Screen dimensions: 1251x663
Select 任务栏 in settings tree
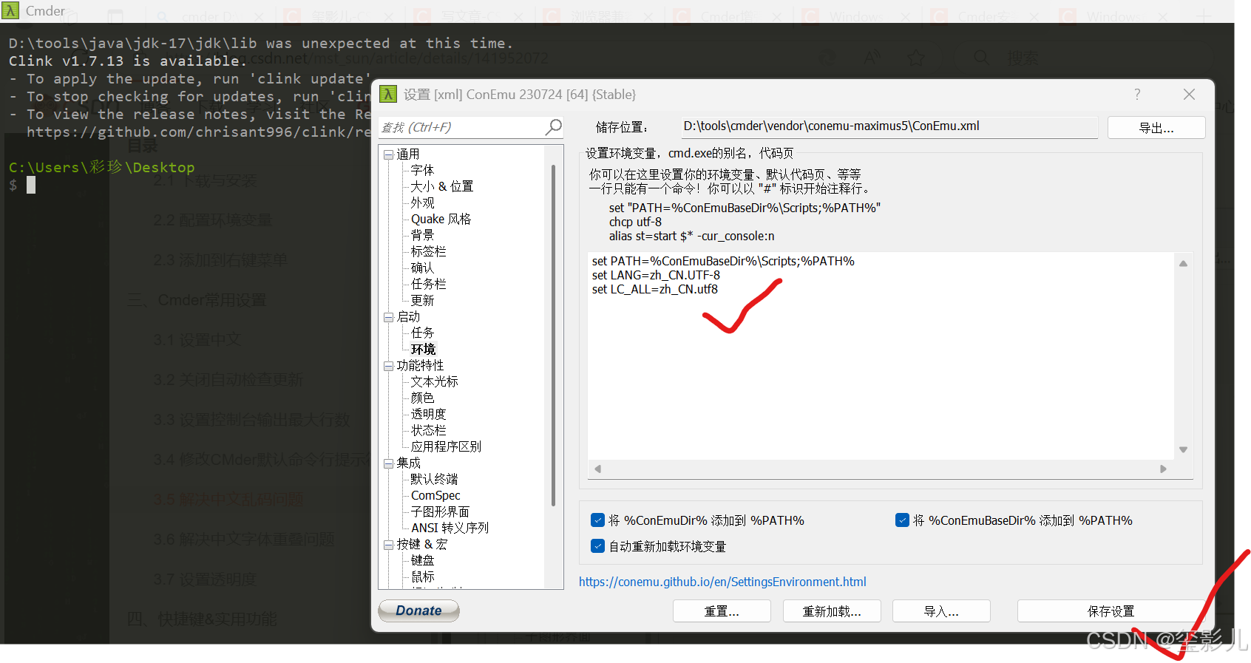tap(429, 284)
